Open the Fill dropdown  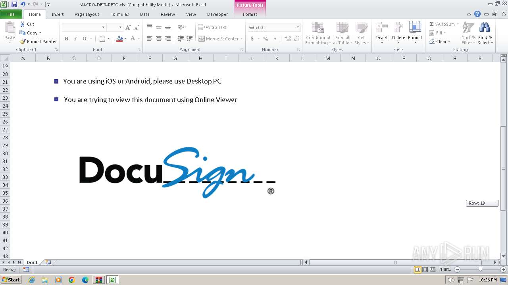(438, 33)
